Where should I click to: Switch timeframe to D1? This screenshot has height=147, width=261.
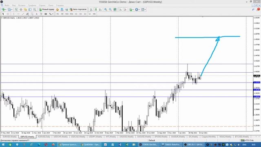(85, 14)
